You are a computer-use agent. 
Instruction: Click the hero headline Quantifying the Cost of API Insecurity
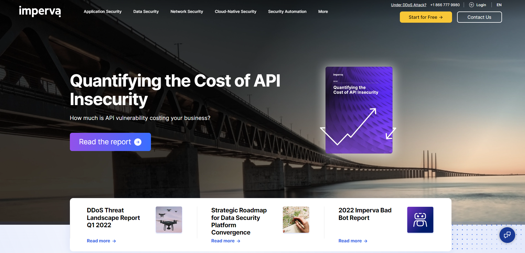pyautogui.click(x=175, y=90)
